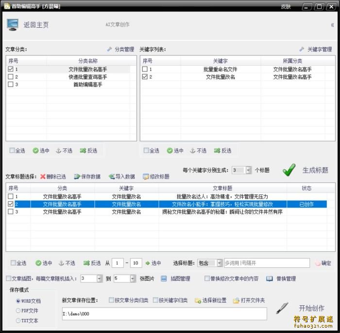Click green 选中 icon under title list

coord(38,263)
